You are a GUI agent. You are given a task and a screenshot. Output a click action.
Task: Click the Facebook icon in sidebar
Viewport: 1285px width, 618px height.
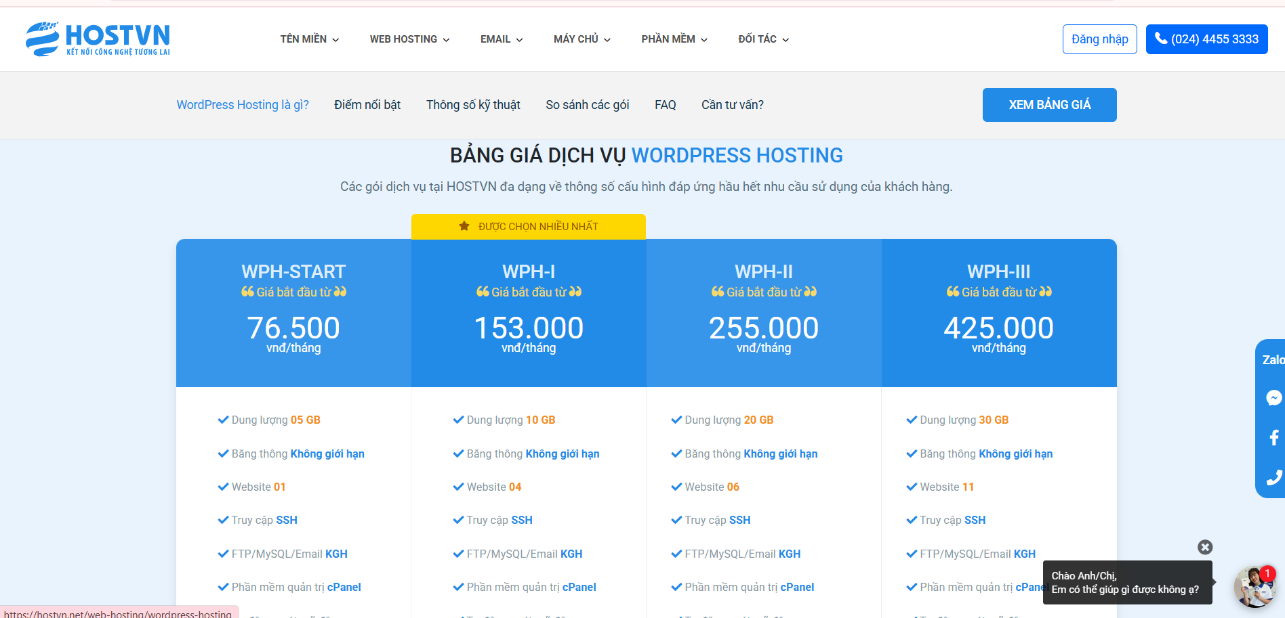point(1273,438)
